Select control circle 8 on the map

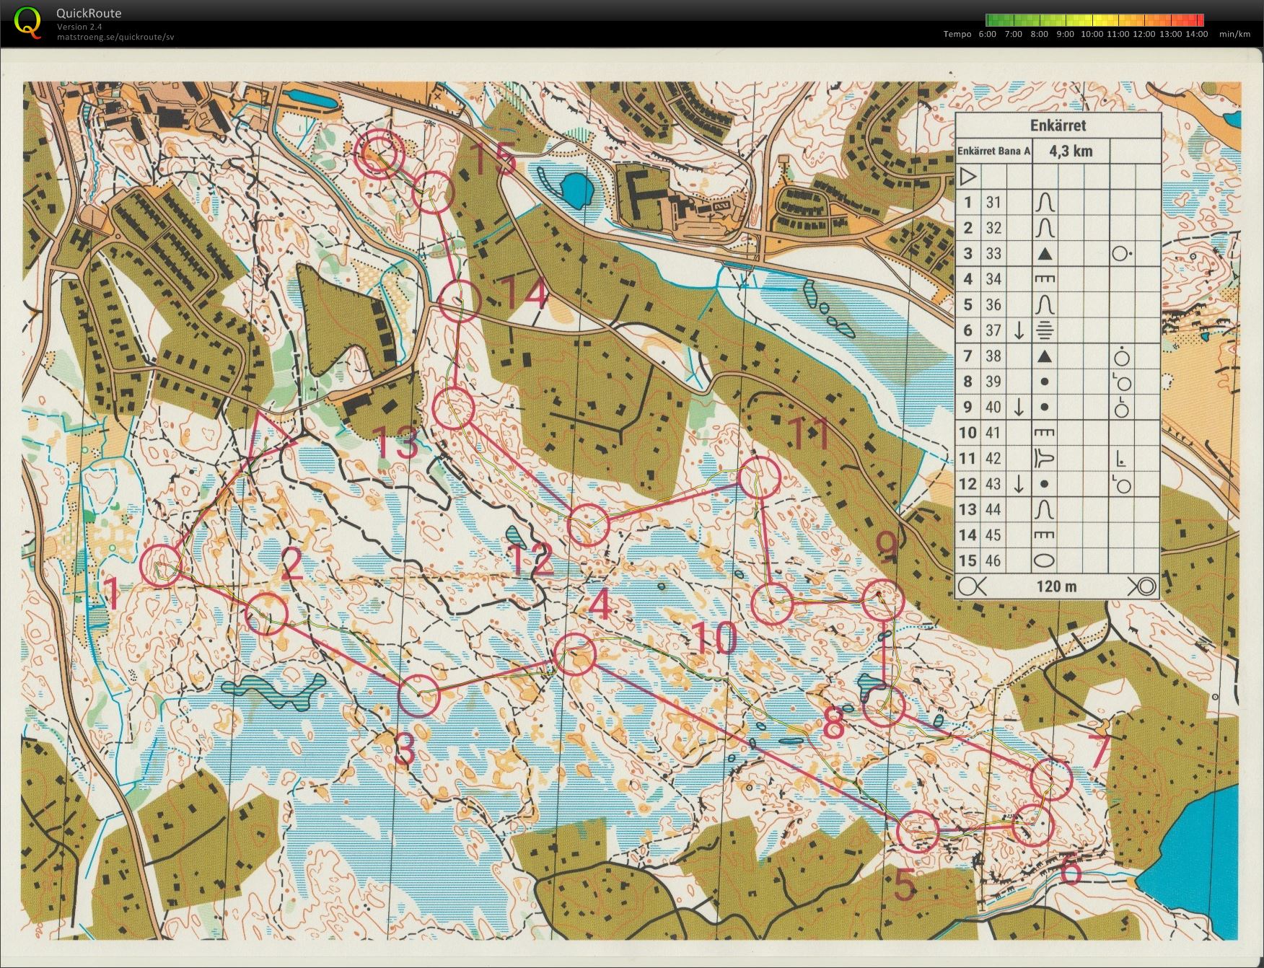(x=884, y=705)
